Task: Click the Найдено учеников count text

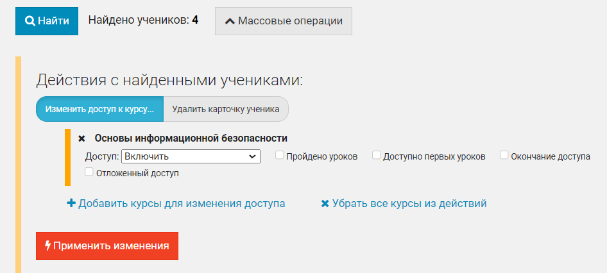Action: 143,21
